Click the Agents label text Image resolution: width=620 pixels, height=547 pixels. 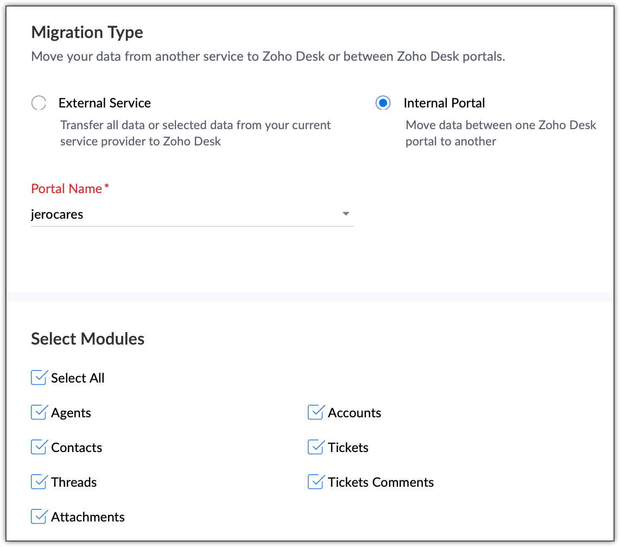[71, 412]
